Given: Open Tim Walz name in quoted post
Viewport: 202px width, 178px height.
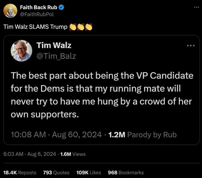Looking at the screenshot, I should point(54,45).
